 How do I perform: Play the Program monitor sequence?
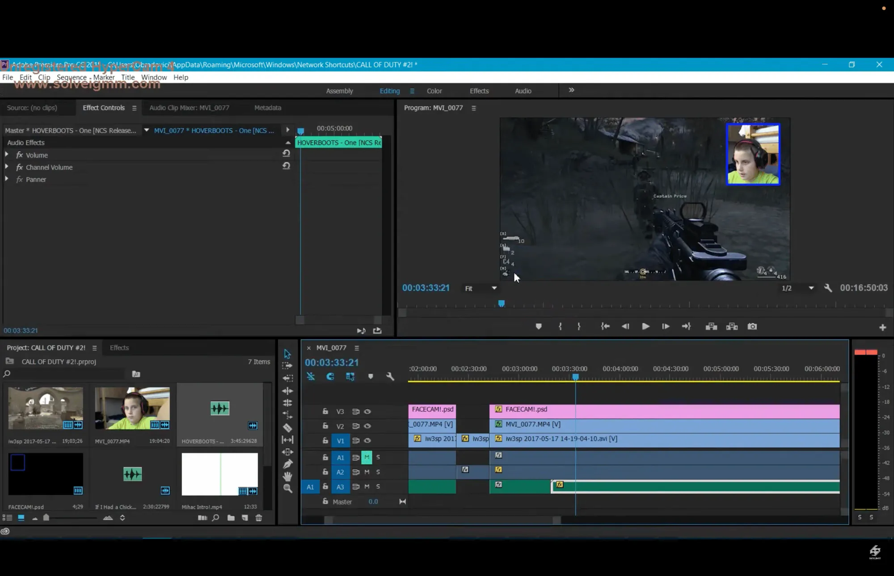click(x=645, y=327)
